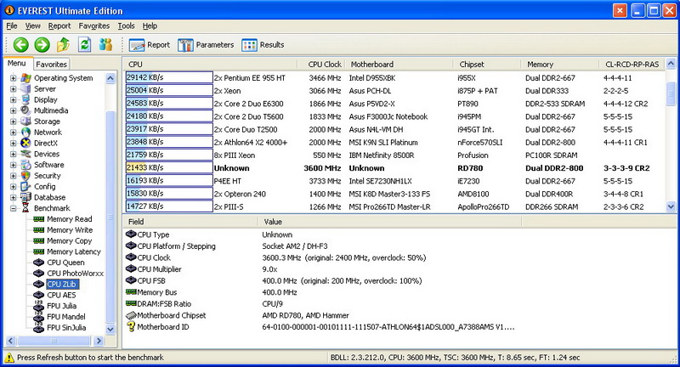Sort by Memory column header
680x367 pixels.
(x=560, y=64)
